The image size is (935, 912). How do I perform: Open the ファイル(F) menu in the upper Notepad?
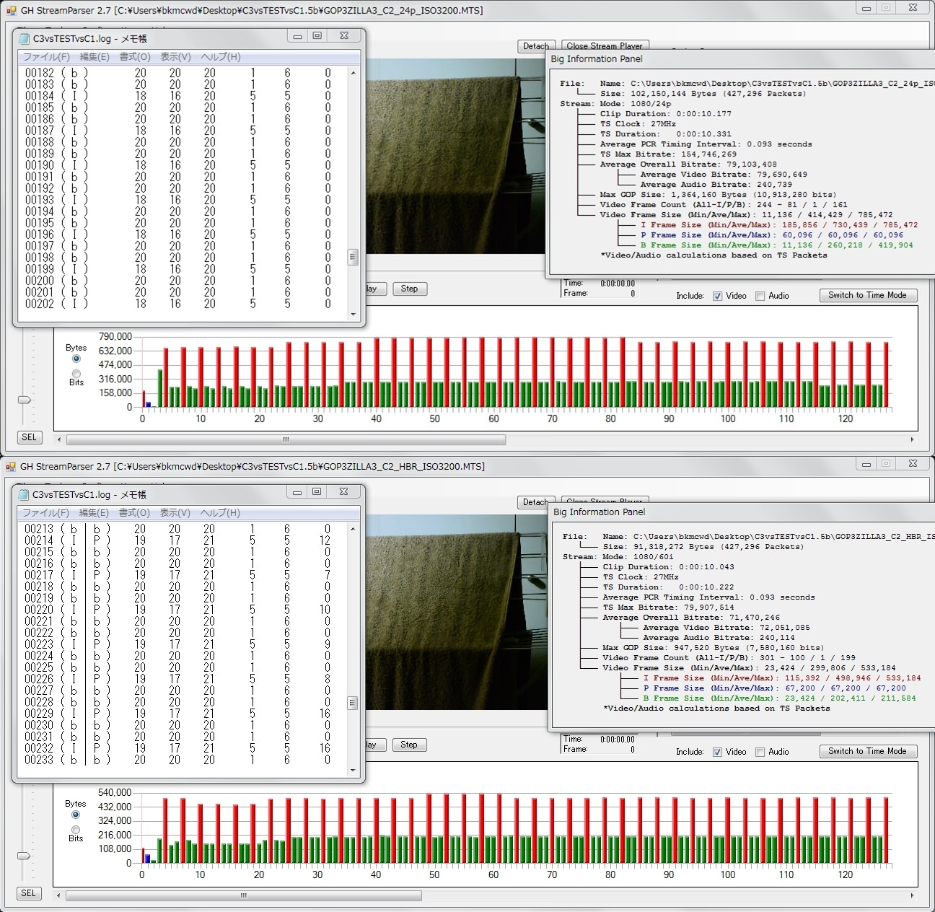tap(46, 57)
